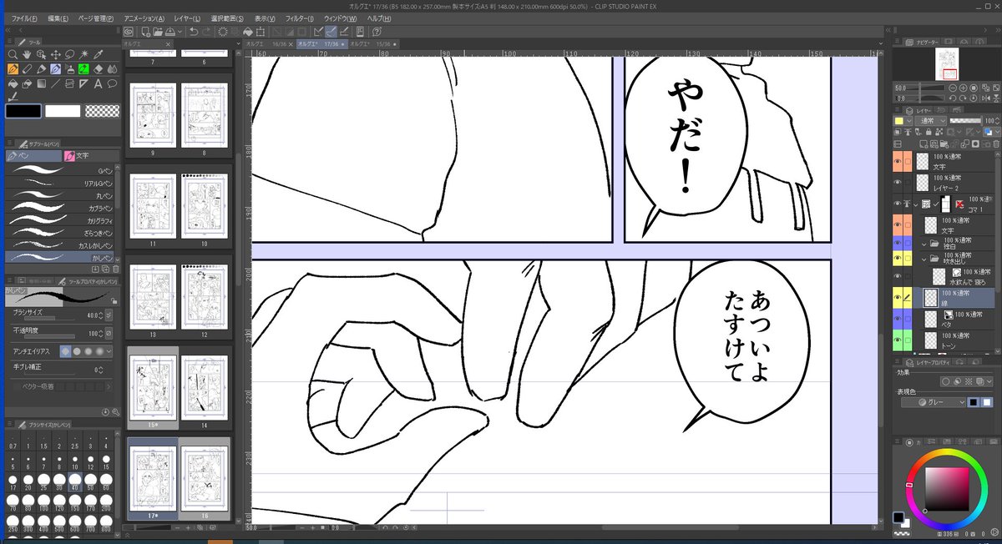
Task: Switch to document tab オルグエ* 15/36
Action: pyautogui.click(x=372, y=43)
